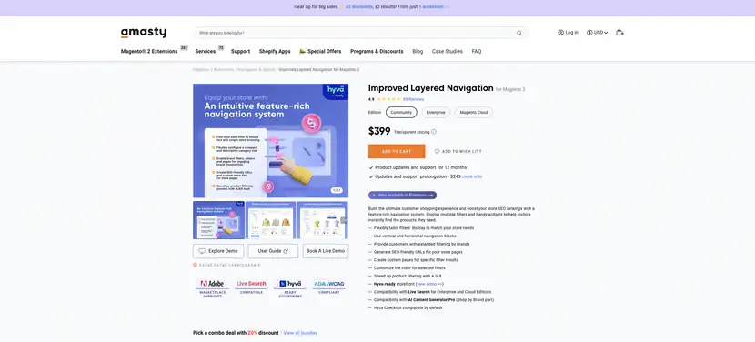Click the Explore Demo button

pos(218,251)
